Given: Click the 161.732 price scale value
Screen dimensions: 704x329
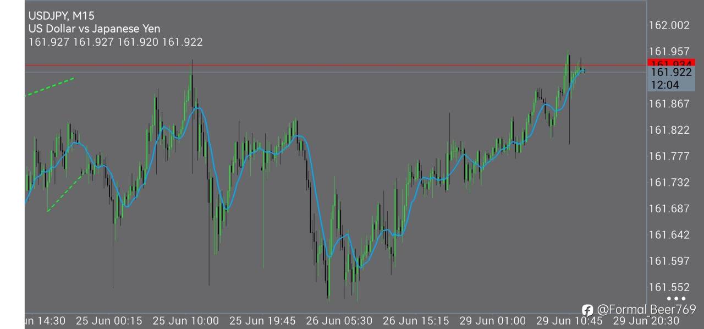Looking at the screenshot, I should (669, 182).
